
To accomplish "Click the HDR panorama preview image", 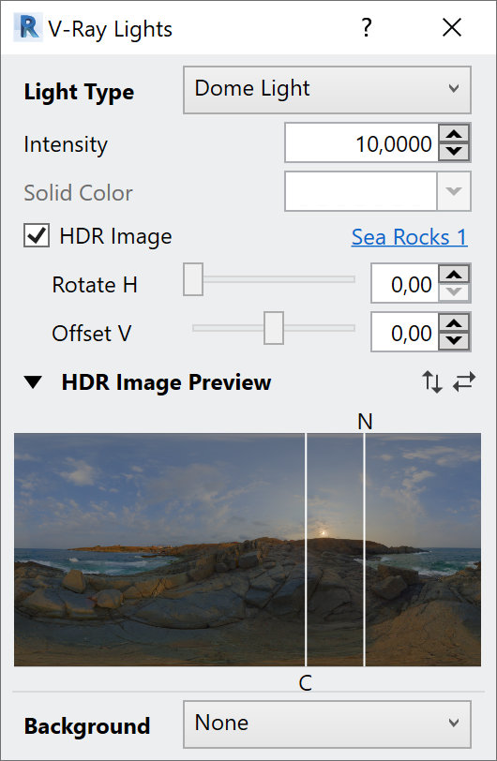I will 248,549.
